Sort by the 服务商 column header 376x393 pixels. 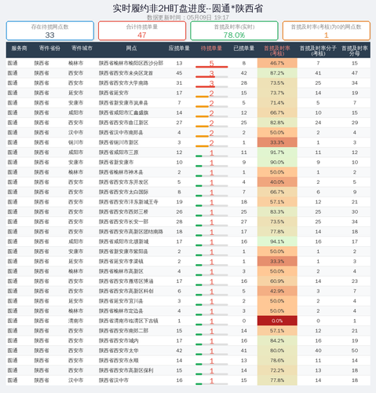click(19, 49)
